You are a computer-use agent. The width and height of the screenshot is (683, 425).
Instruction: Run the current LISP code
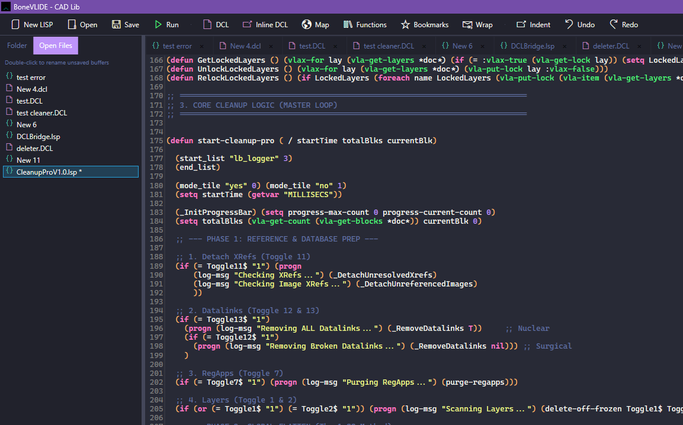click(166, 25)
